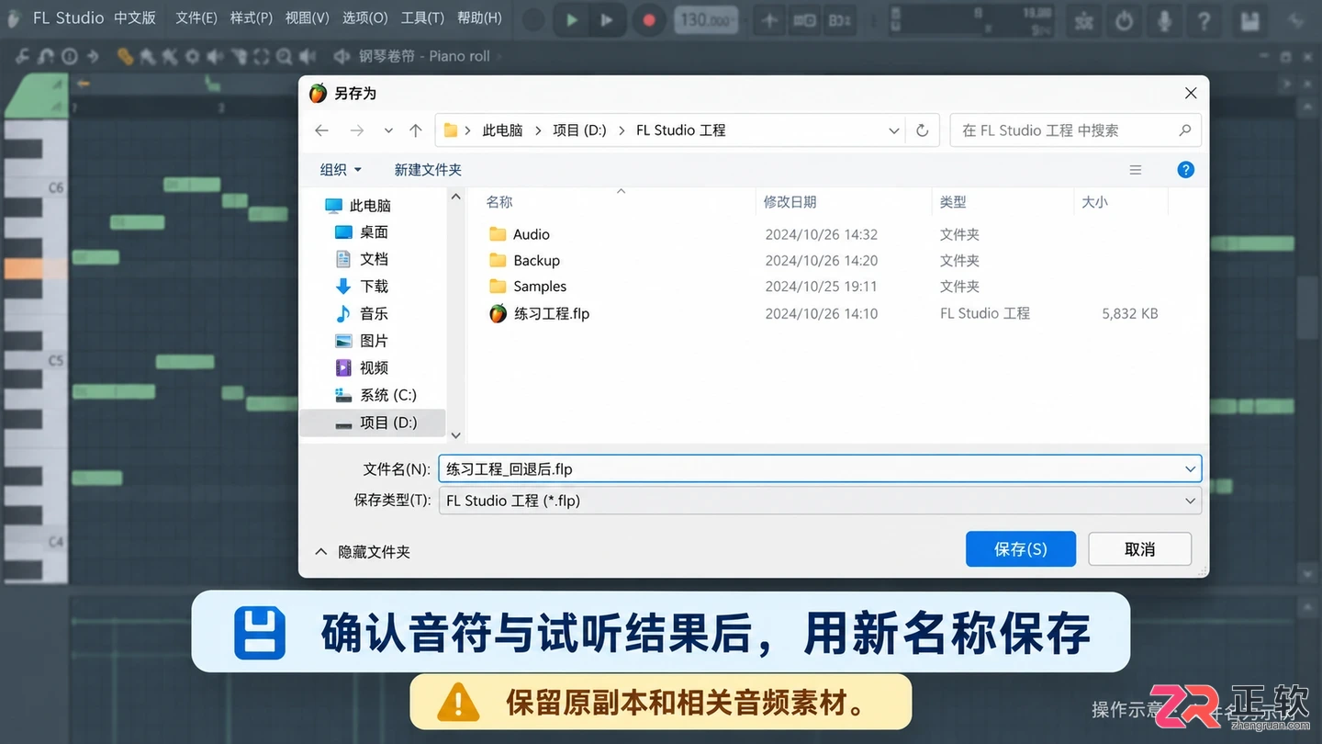This screenshot has height=744, width=1322.
Task: Click the blue help icon in dialog
Action: click(1185, 170)
